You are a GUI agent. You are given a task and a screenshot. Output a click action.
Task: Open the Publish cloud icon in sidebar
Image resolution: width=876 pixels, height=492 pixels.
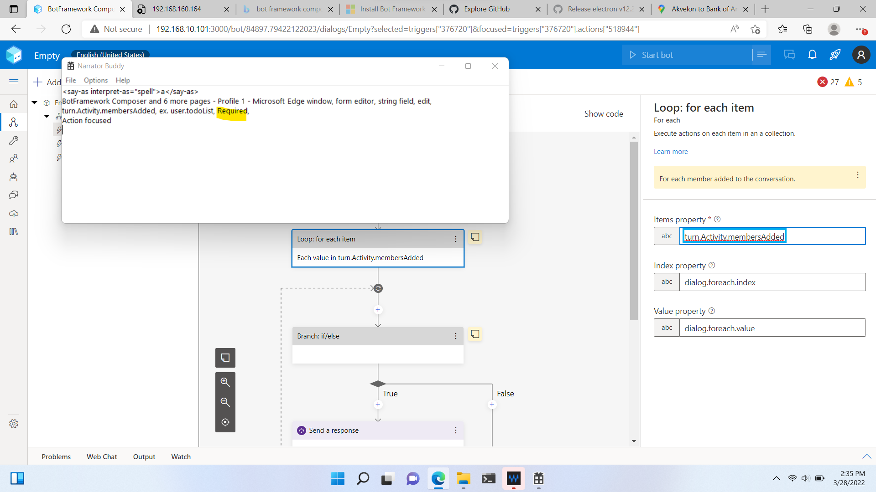14,214
